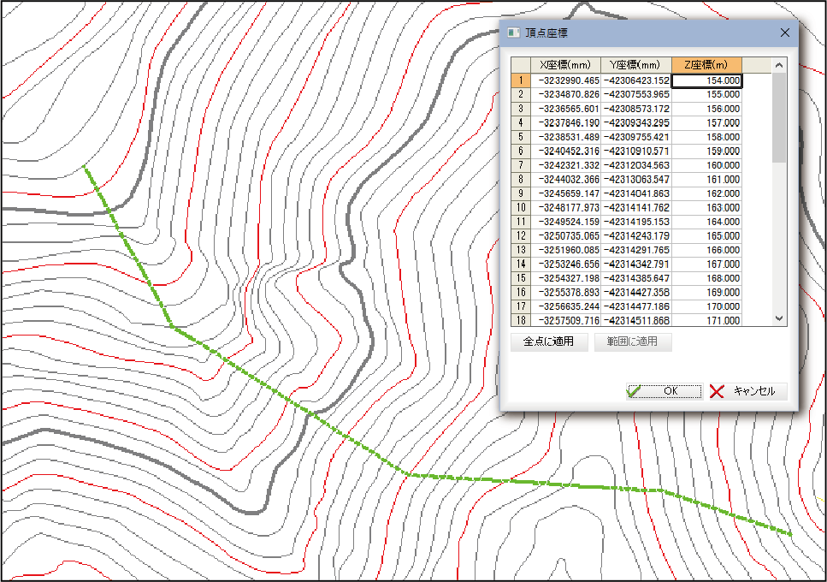Click Z value 163.000
Viewport: 827px width, 582px height.
[x=706, y=208]
